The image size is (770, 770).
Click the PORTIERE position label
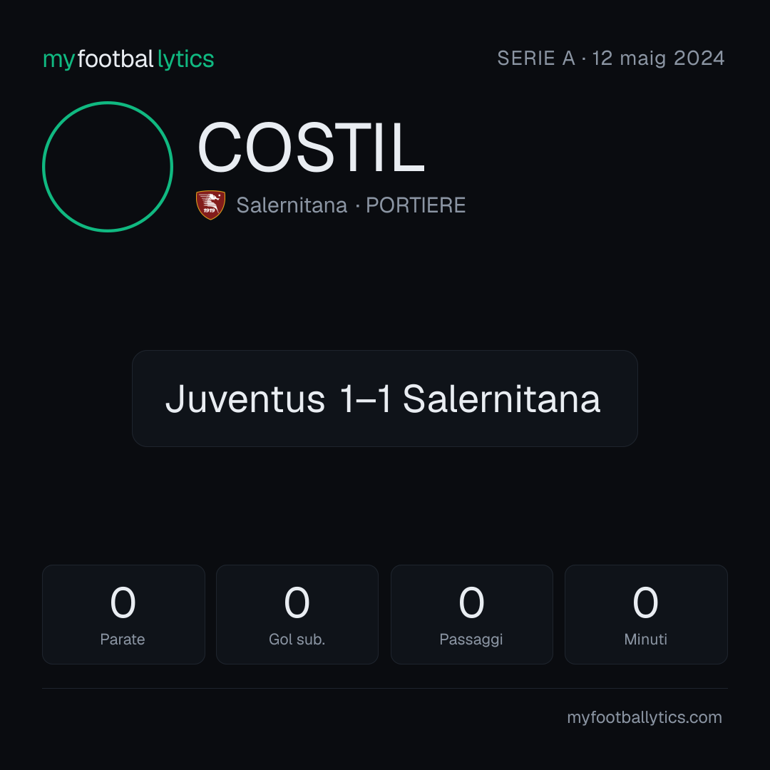tap(416, 205)
